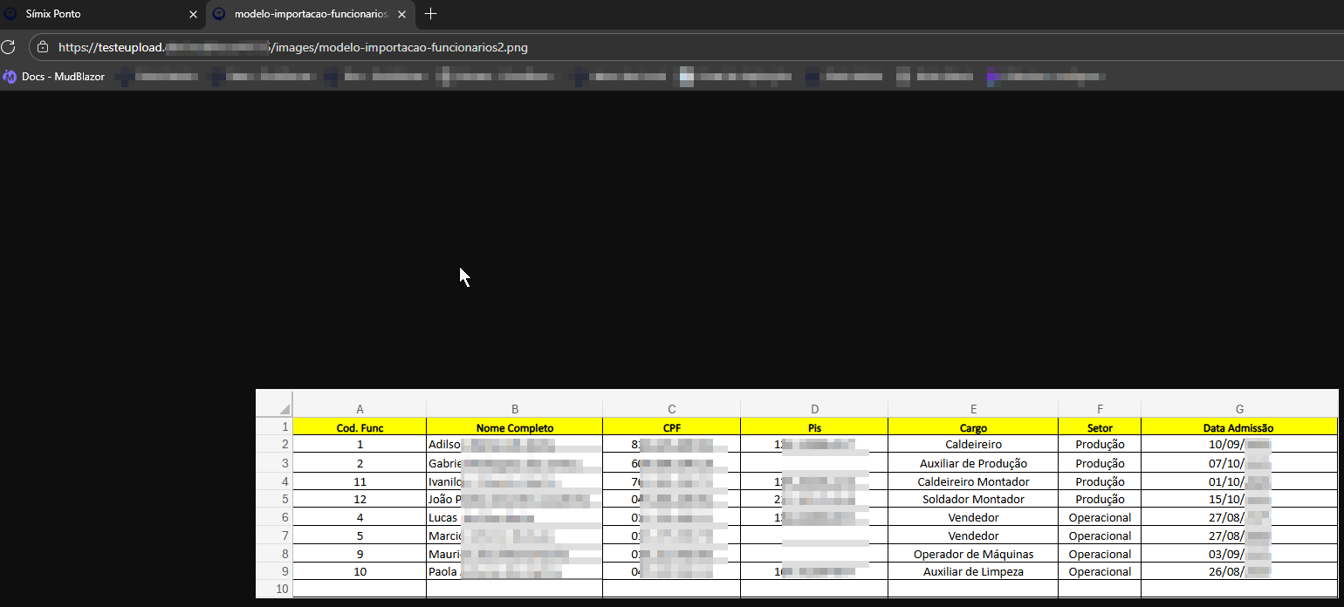The width and height of the screenshot is (1344, 607).
Task: Close the modelo-importacao-funcionarios tab
Action: [x=401, y=14]
